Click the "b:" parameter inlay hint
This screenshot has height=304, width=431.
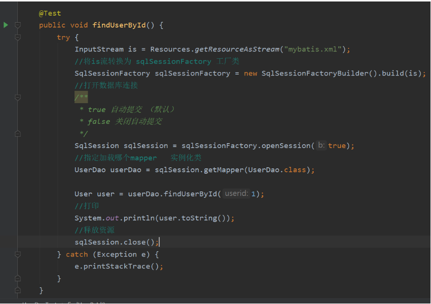click(321, 145)
